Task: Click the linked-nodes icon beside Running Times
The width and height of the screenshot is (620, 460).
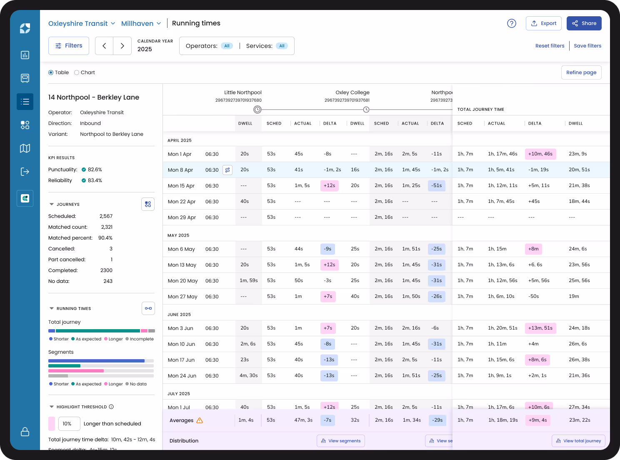Action: click(x=148, y=308)
